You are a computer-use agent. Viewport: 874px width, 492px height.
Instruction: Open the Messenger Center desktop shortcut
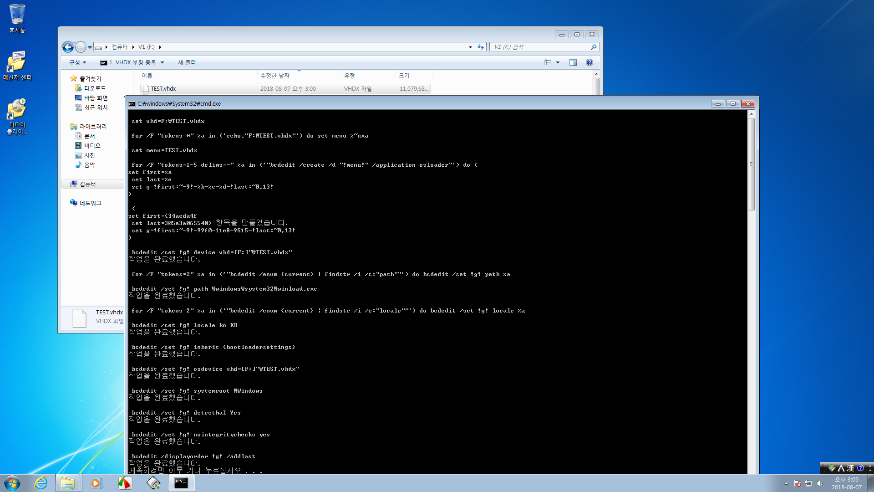[x=17, y=66]
